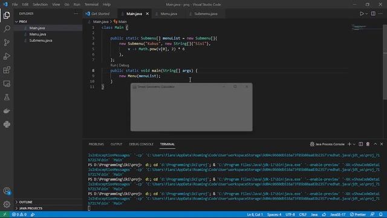
Task: Close the Main.java tab
Action: [x=148, y=14]
